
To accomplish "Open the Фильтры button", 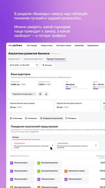I will (x=47, y=65).
